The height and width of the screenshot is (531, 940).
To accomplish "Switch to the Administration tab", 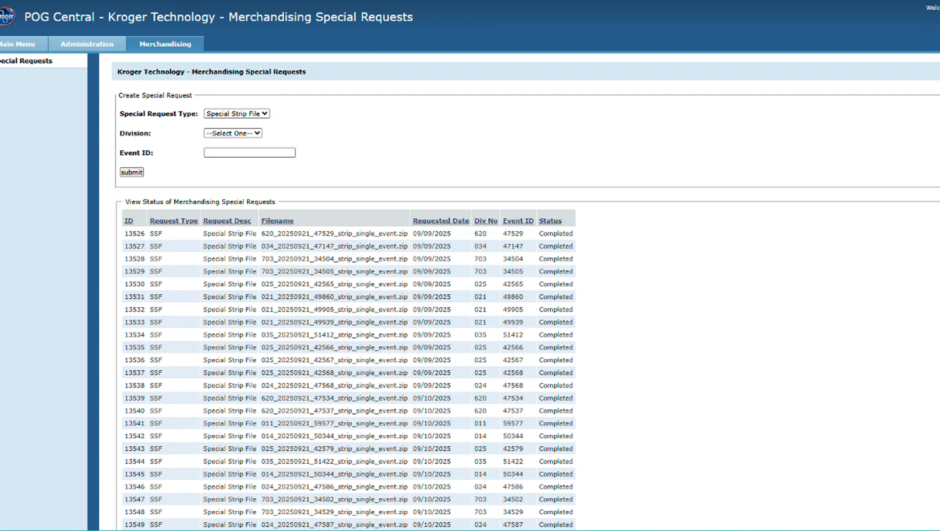I will (87, 44).
